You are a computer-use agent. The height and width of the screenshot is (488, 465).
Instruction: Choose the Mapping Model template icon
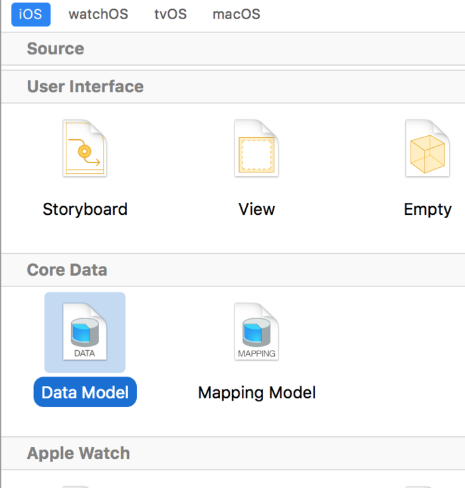(256, 332)
